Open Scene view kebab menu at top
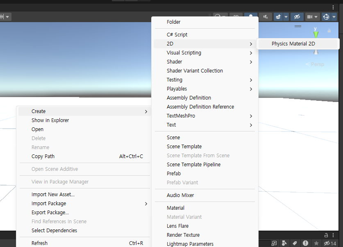Screen dimensions: 343x247 pyautogui.click(x=333, y=7)
